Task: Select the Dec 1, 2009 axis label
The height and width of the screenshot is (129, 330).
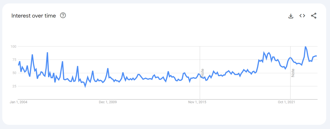Action: pyautogui.click(x=108, y=102)
